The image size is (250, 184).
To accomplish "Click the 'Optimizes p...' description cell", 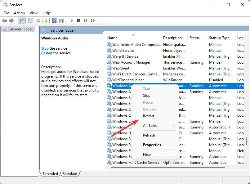I will click(x=174, y=163).
